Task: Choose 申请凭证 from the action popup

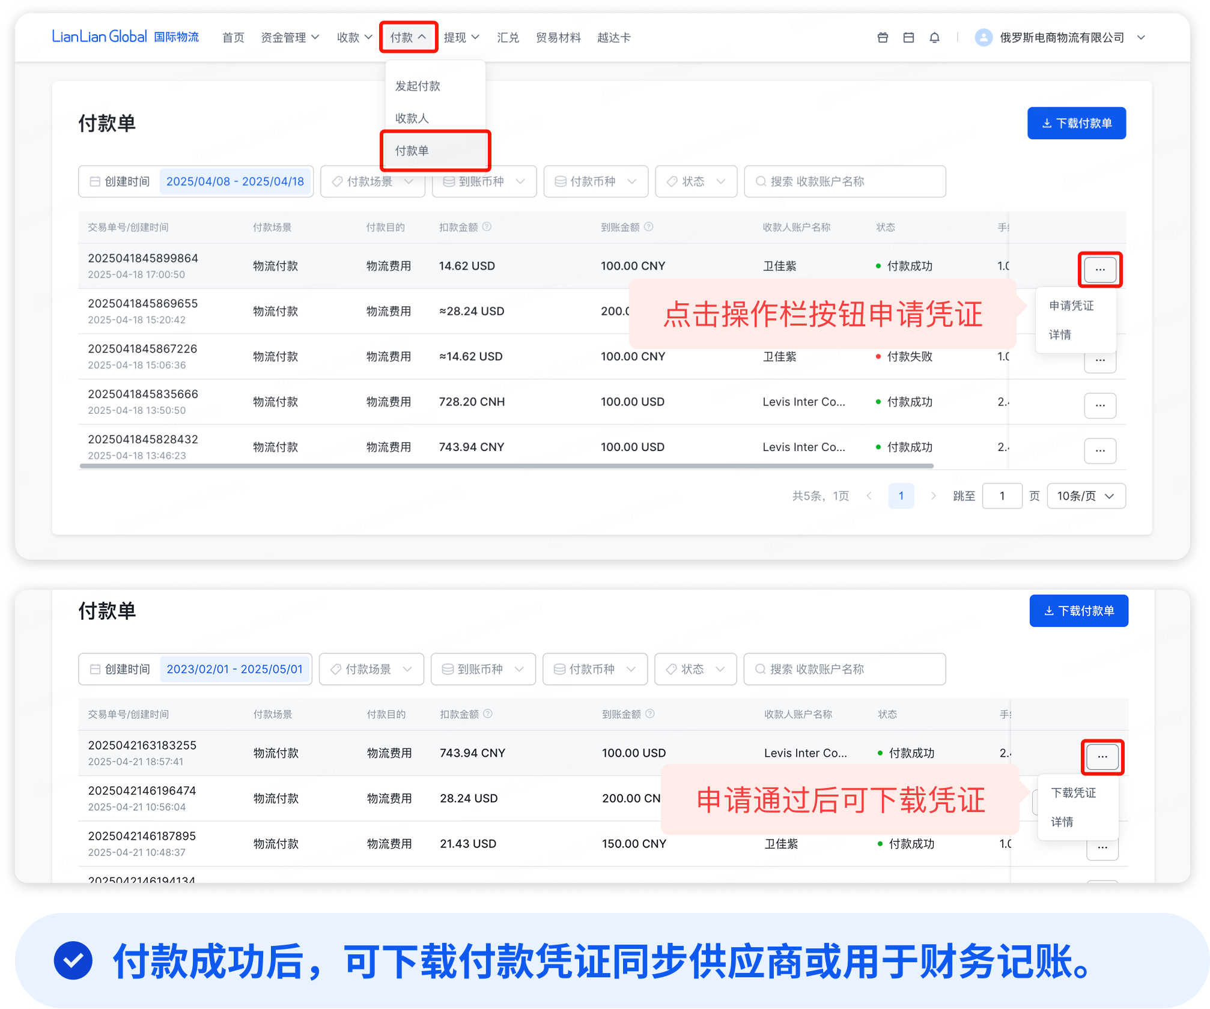Action: pos(1071,306)
